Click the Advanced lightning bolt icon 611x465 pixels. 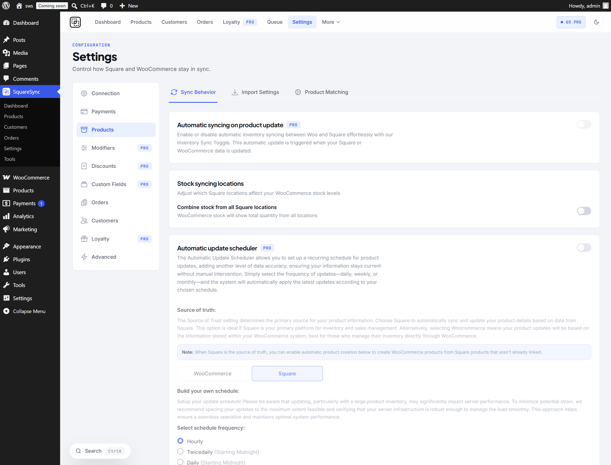tap(84, 257)
